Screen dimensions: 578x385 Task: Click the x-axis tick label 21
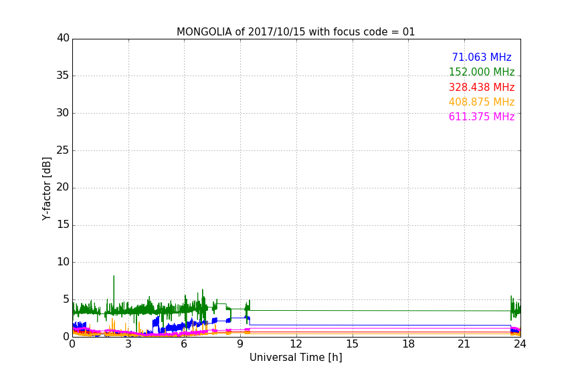tap(464, 344)
